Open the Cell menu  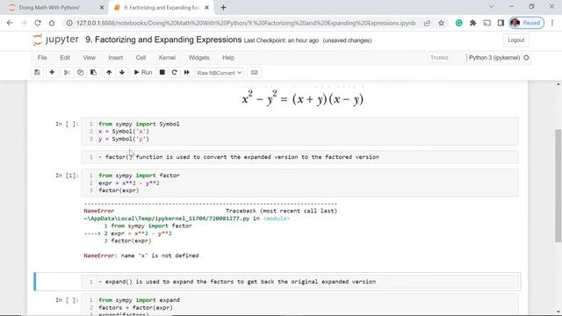pyautogui.click(x=140, y=58)
